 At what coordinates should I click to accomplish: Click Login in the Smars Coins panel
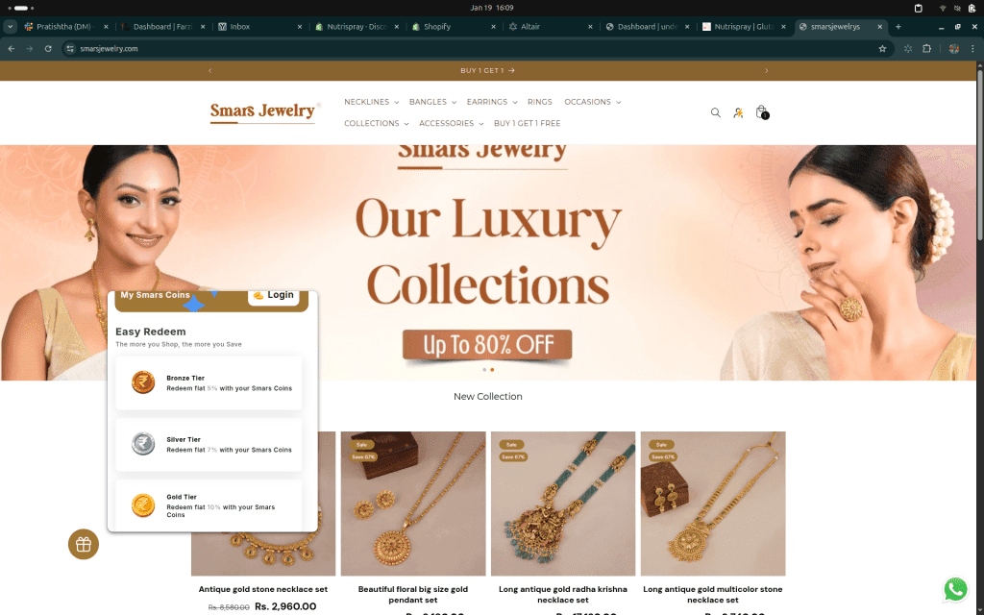tap(274, 296)
